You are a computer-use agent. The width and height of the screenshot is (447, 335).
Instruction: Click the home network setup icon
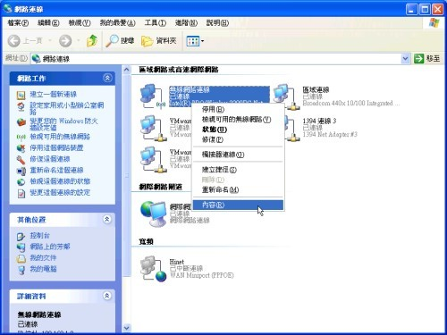pos(21,106)
